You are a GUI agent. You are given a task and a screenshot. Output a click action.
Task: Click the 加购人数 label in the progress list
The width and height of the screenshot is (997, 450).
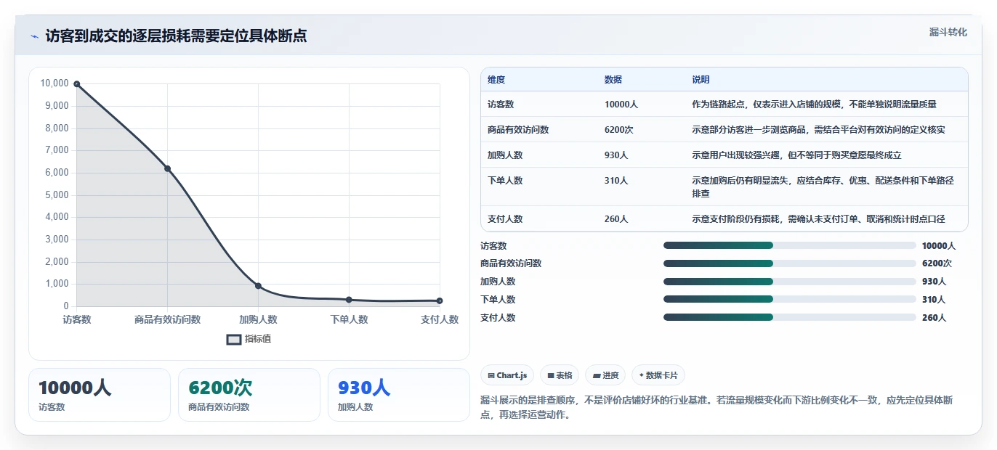(498, 281)
